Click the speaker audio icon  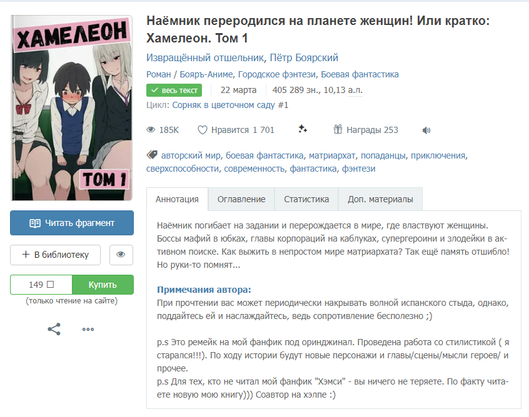point(426,130)
